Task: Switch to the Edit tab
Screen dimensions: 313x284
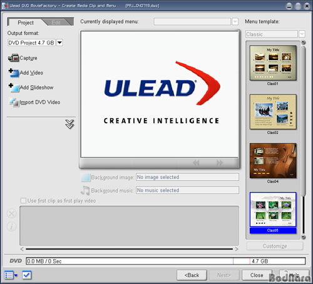Action: (56, 23)
